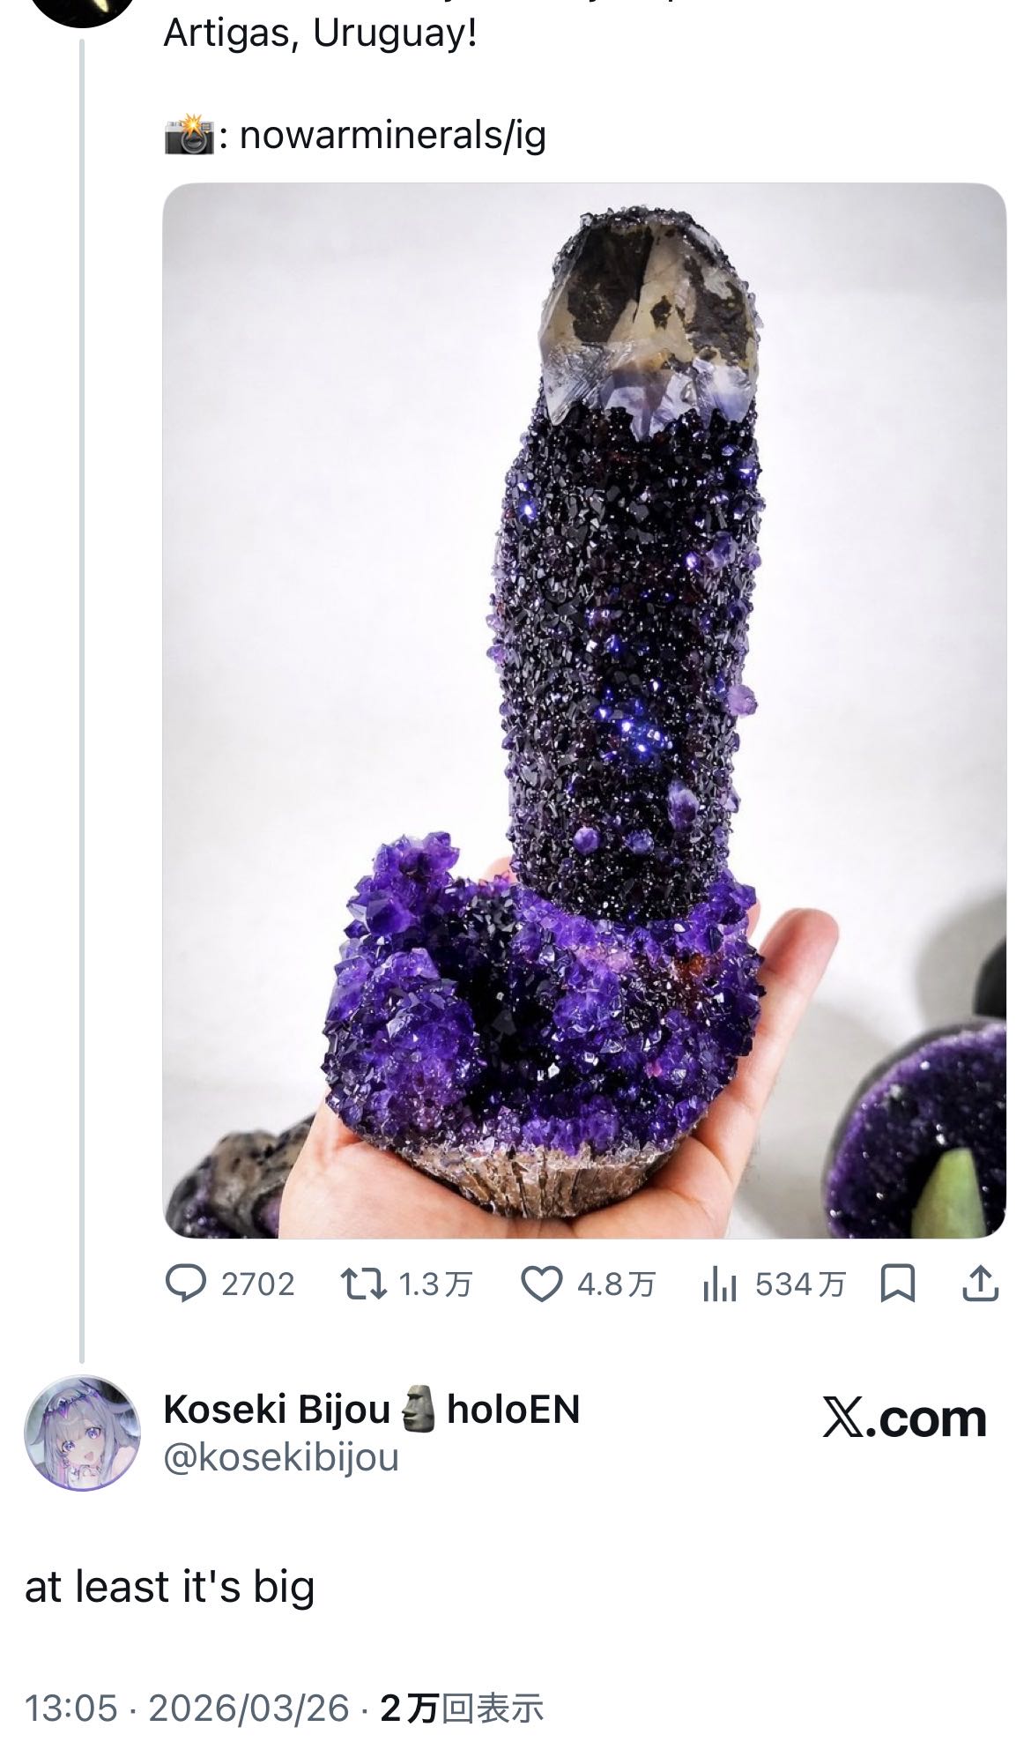Open the amethyst crystal photo

[584, 710]
